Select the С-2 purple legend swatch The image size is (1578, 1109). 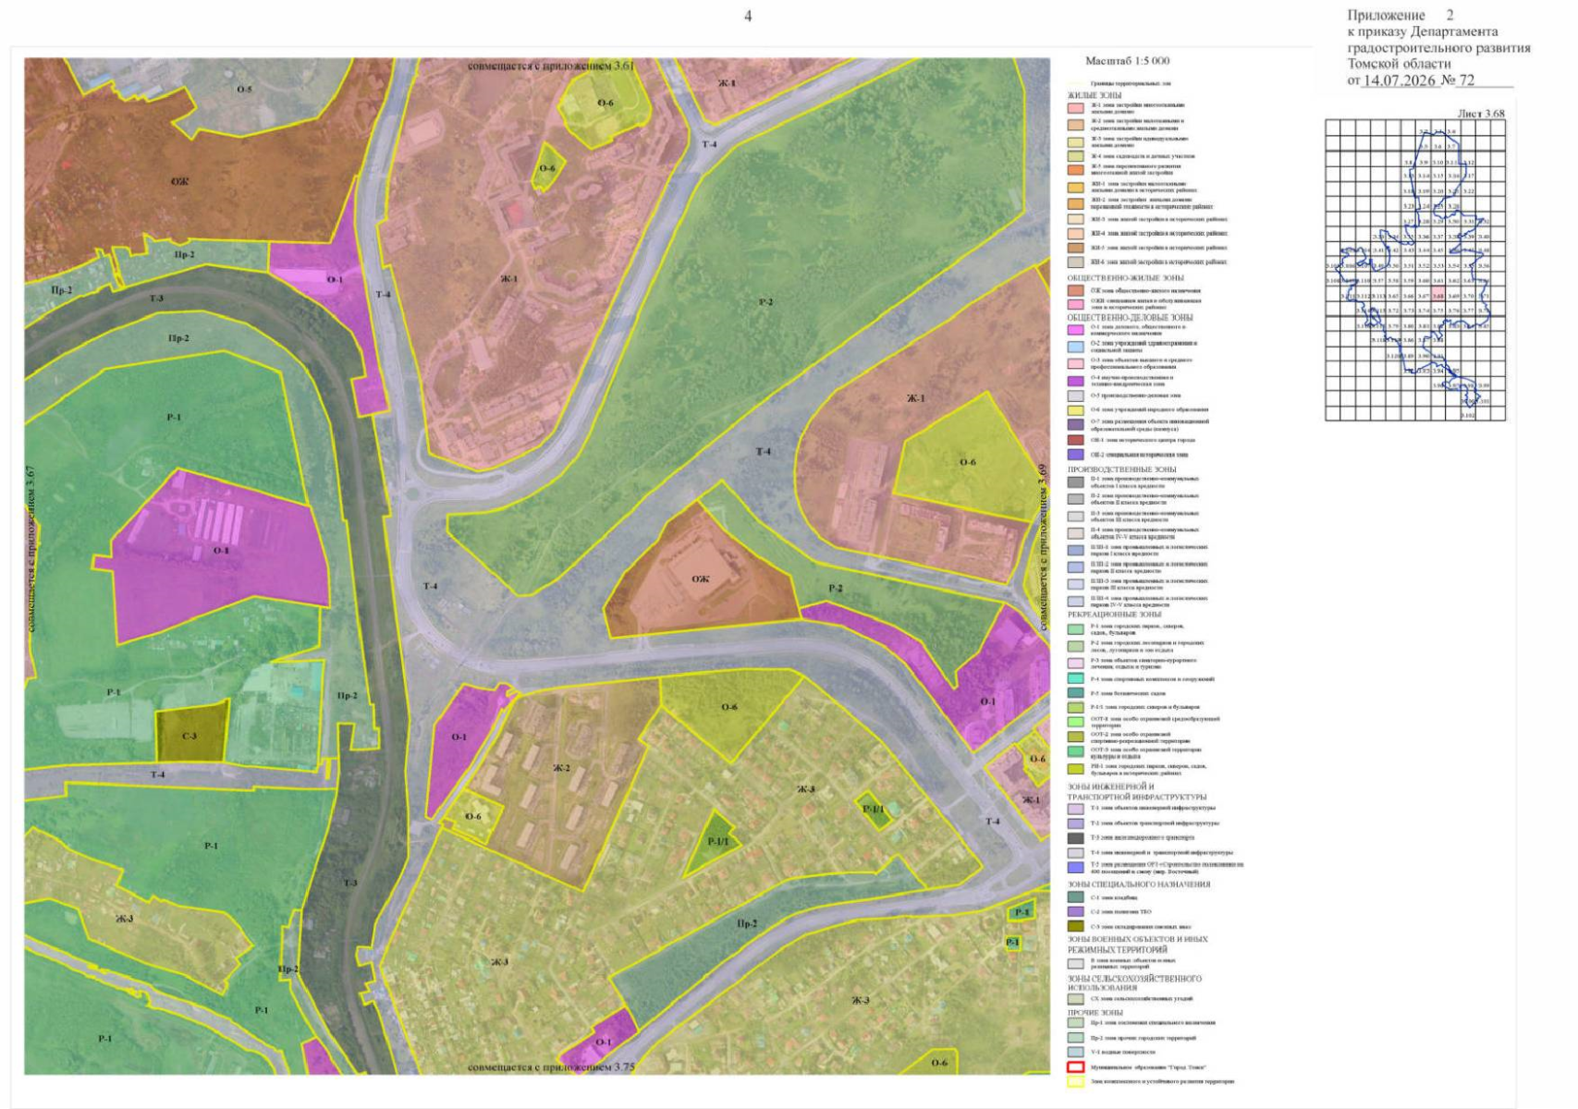point(1075,911)
